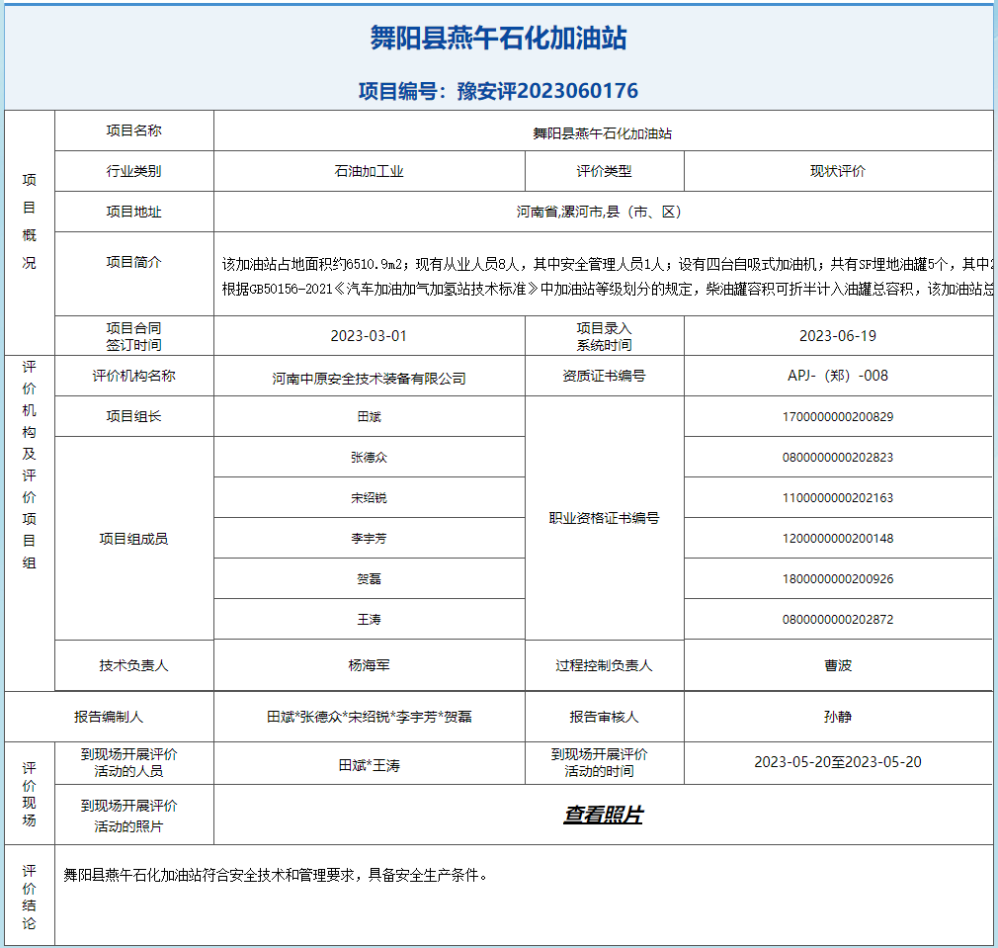Click member name 贺磊
Screen dimensions: 998x948
click(370, 578)
